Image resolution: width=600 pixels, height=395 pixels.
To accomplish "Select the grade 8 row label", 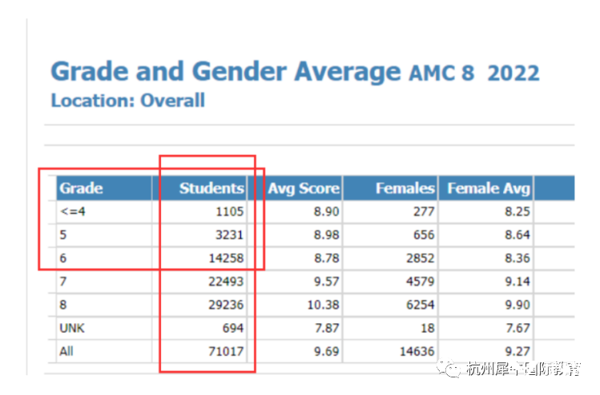I will (x=63, y=305).
